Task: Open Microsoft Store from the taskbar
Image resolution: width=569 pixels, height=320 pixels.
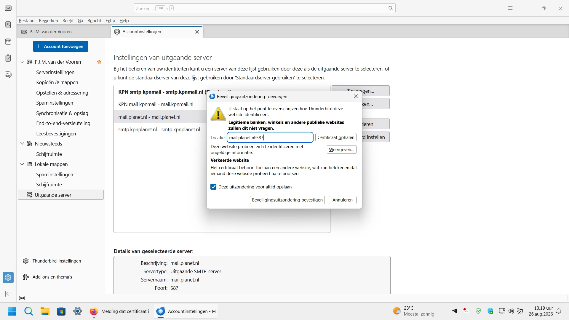Action: point(61,311)
